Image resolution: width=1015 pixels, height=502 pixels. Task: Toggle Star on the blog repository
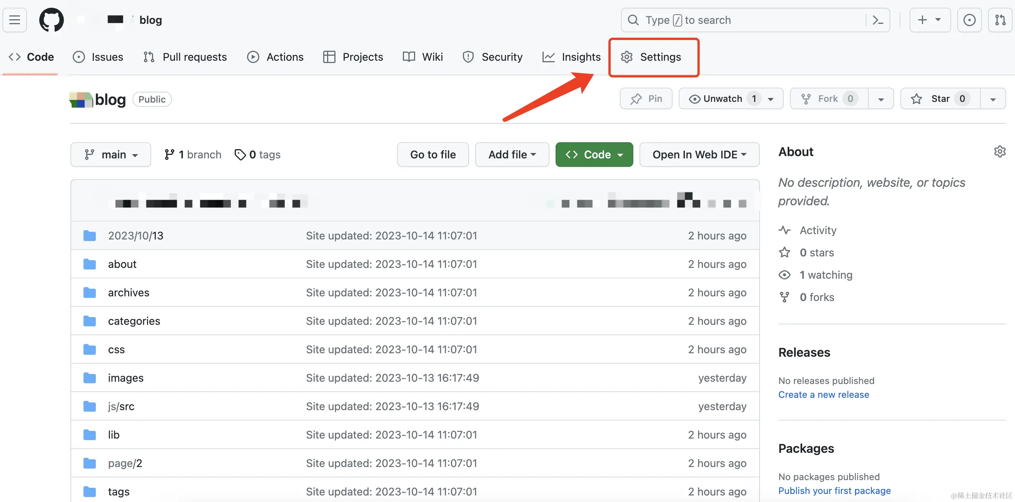tap(940, 98)
